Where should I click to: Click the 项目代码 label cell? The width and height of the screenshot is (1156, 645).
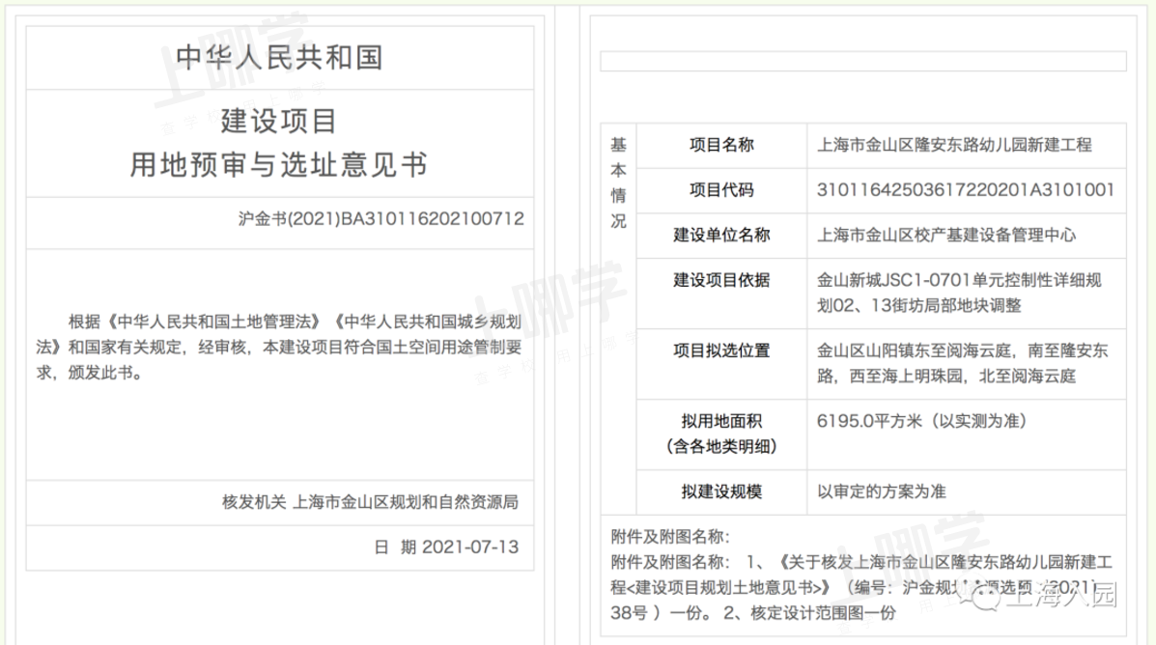(721, 190)
